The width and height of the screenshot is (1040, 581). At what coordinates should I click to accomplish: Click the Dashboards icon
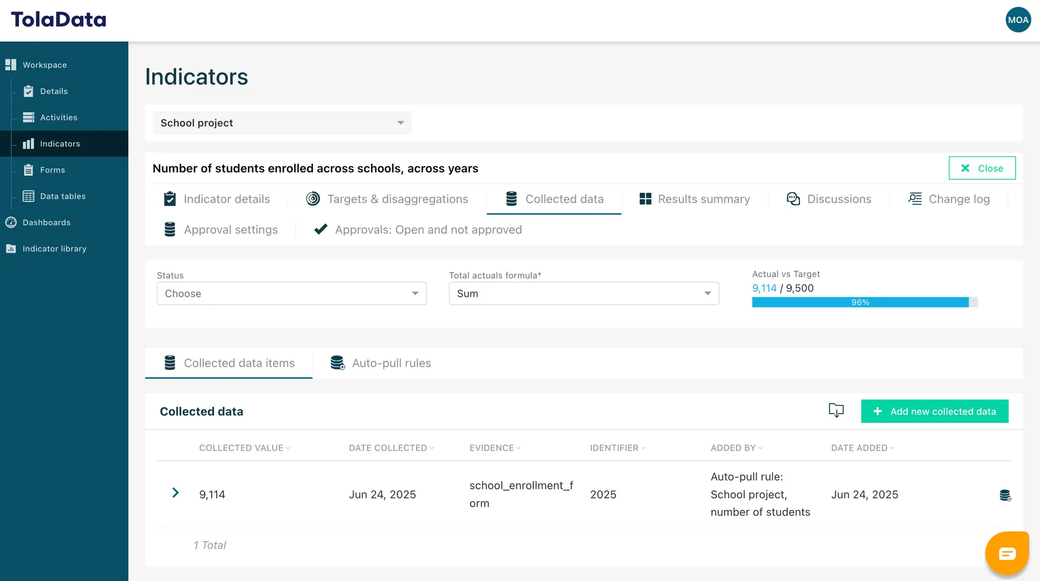[x=10, y=222]
